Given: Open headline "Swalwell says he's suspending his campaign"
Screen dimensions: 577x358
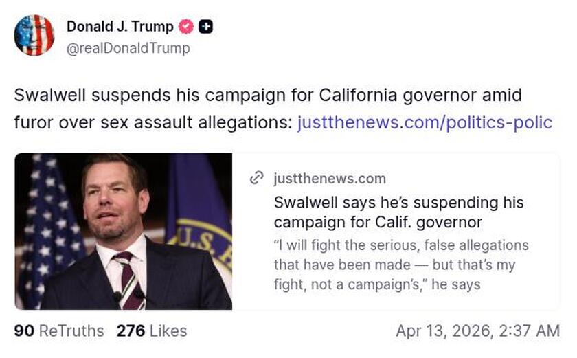Looking at the screenshot, I should click(398, 212).
